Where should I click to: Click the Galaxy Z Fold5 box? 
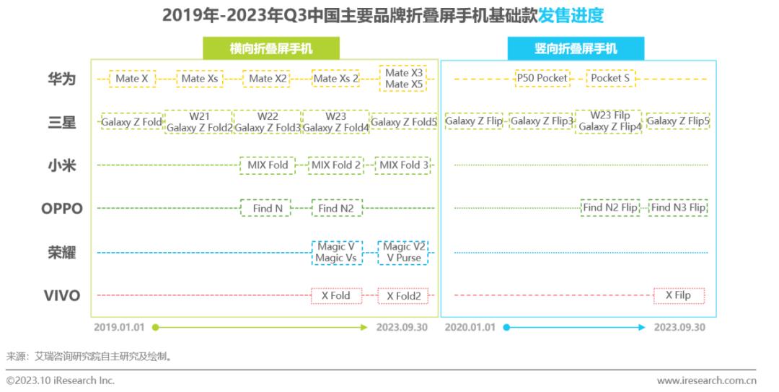click(x=404, y=122)
